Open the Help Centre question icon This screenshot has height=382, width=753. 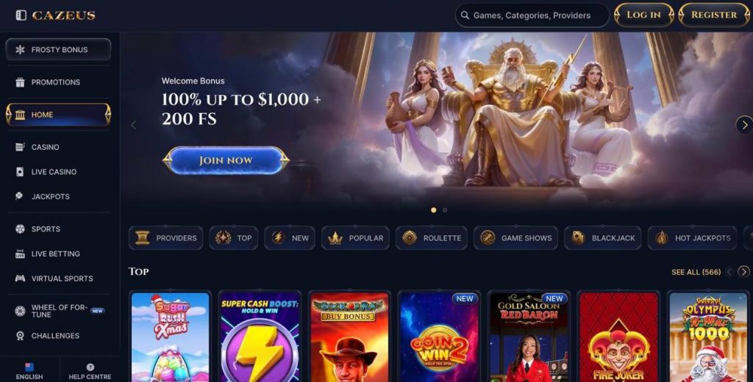pos(90,367)
